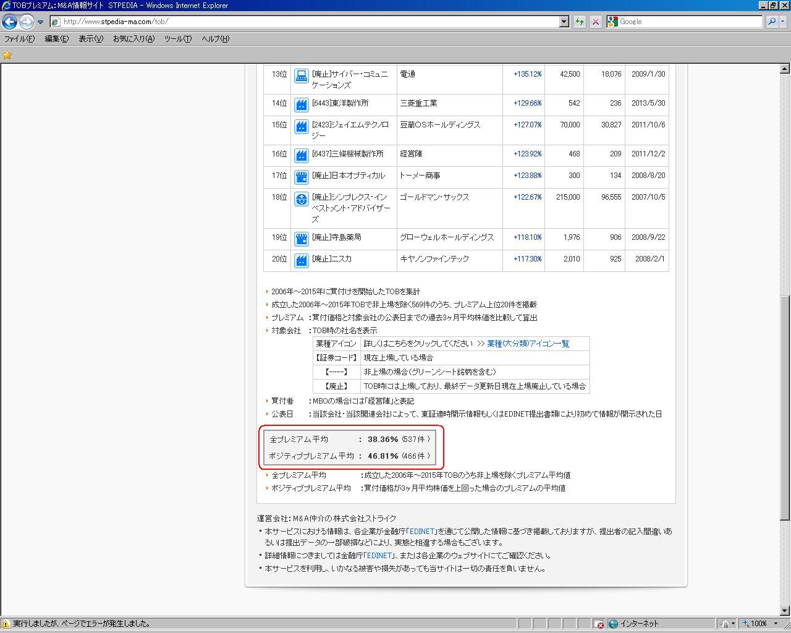Click the industry icon for ニスカ
This screenshot has height=633, width=791.
coord(301,261)
